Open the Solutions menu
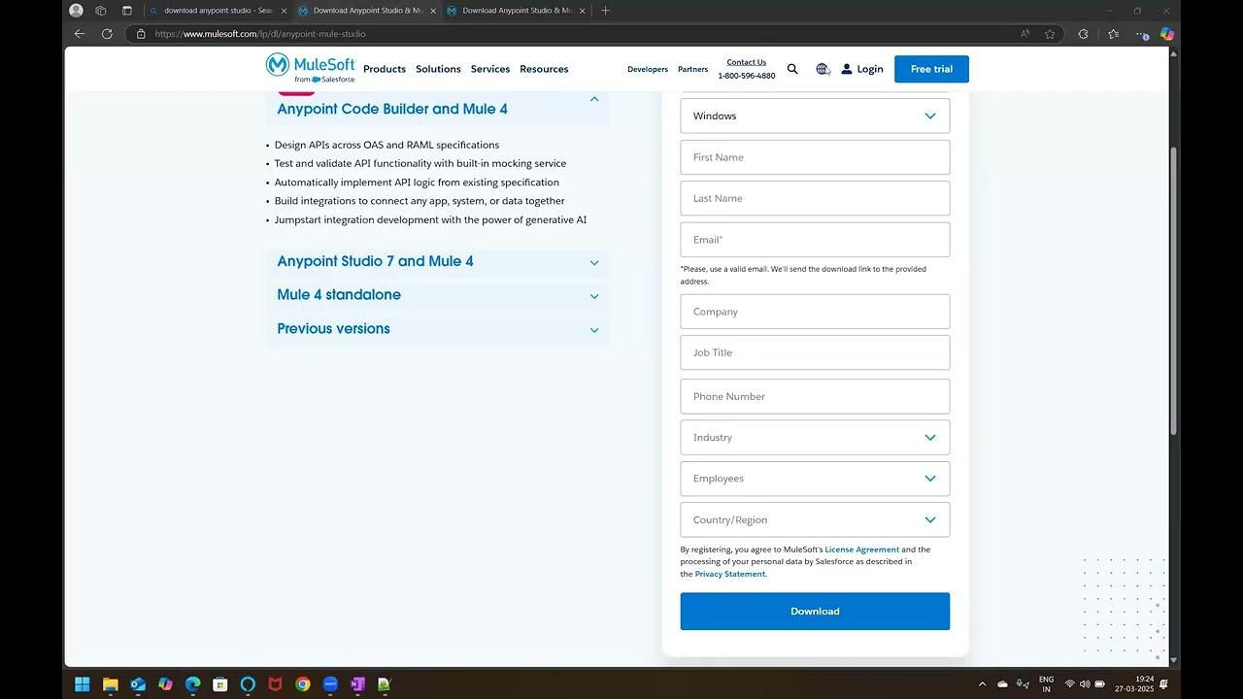This screenshot has height=699, width=1243. click(x=438, y=69)
